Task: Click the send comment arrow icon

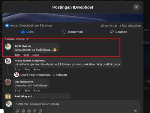Action: [135, 111]
